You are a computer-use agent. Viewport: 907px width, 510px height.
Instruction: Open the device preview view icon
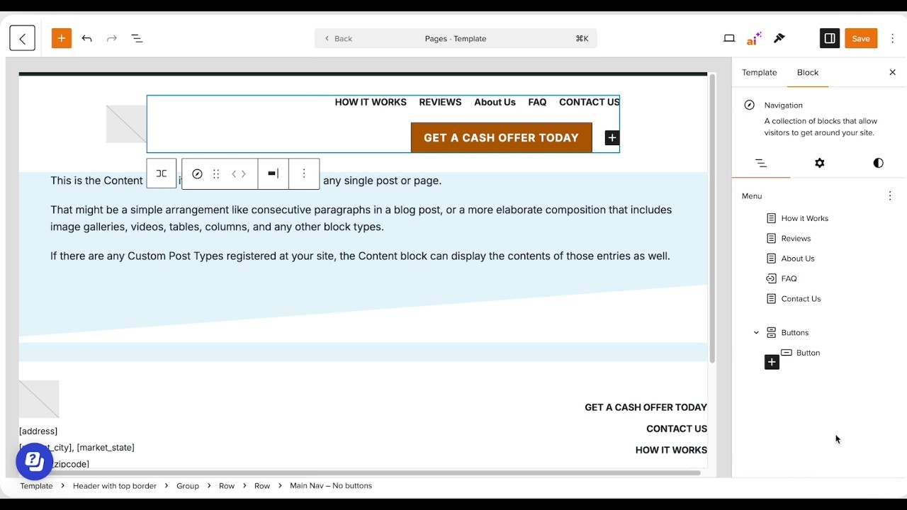(x=729, y=38)
